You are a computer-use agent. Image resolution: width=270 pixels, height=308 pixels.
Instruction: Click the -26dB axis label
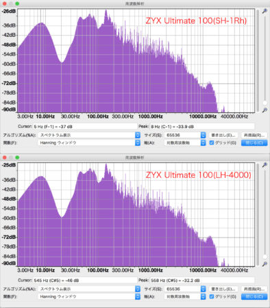(9, 11)
